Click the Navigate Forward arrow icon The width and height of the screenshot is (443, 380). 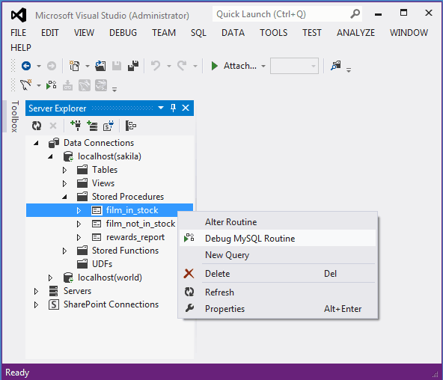tap(52, 66)
